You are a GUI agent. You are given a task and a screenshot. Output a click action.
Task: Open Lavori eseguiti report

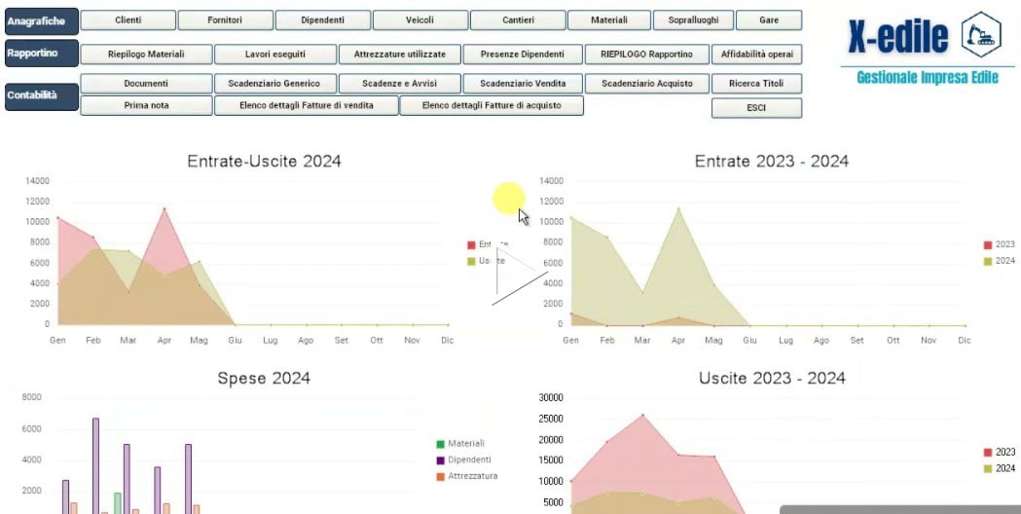pos(275,55)
